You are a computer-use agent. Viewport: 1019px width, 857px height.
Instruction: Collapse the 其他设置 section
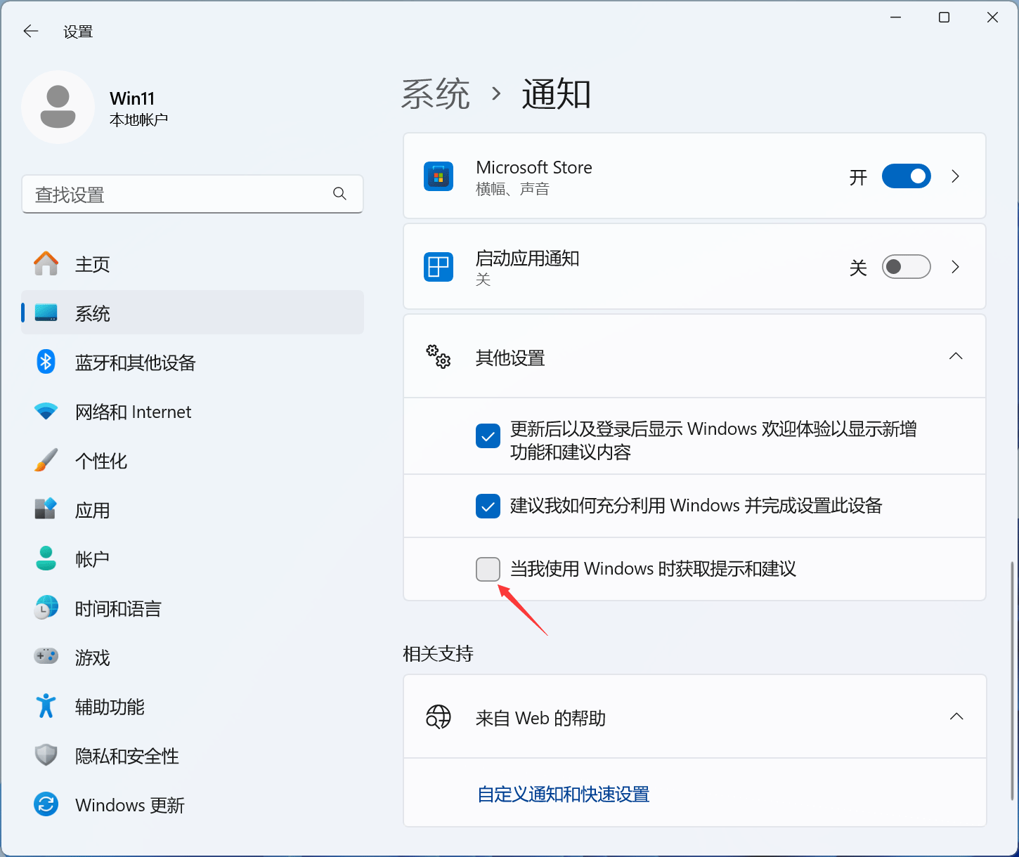tap(956, 357)
